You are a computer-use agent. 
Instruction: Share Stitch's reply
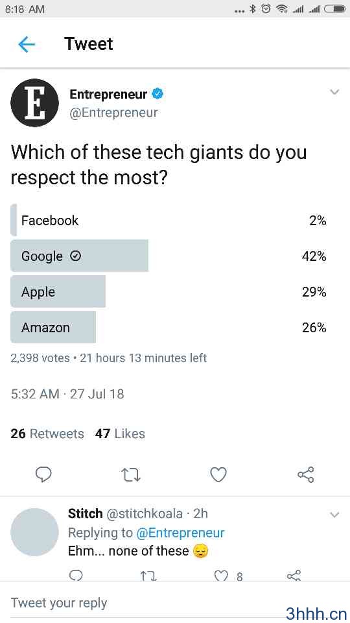coord(294,576)
